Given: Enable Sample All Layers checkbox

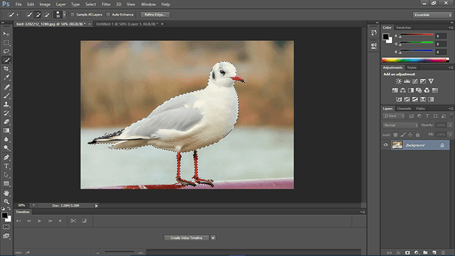Looking at the screenshot, I should point(73,14).
